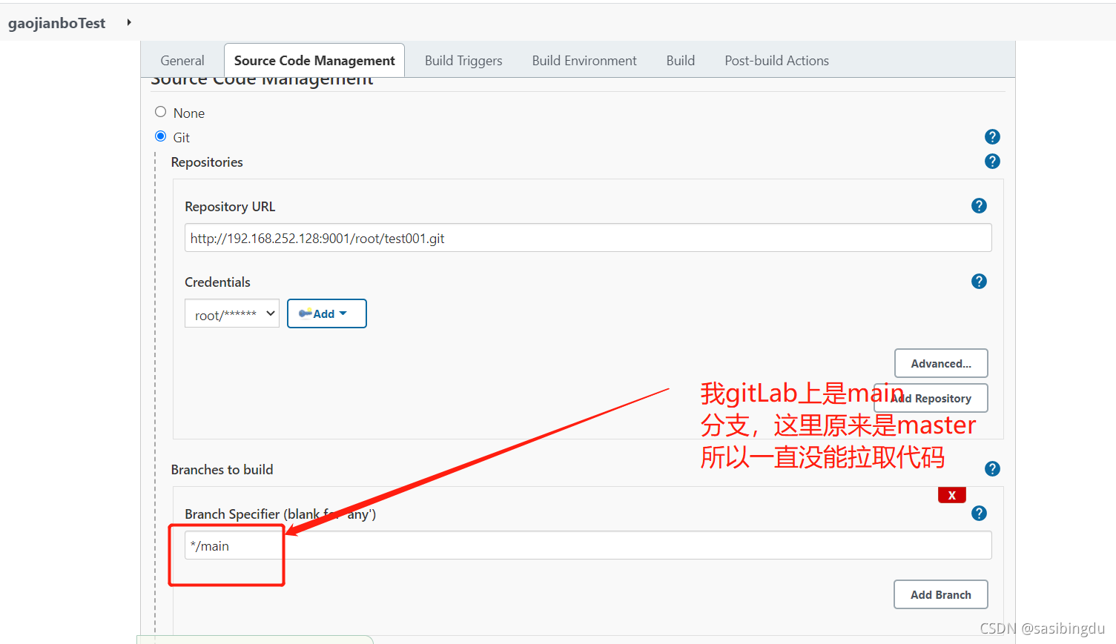Delete the branch specifier with red X
This screenshot has height=644, width=1116.
point(952,495)
